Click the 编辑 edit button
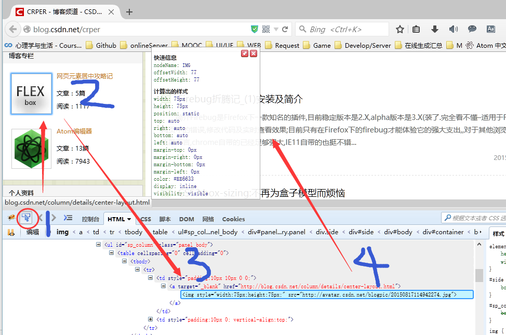Image resolution: width=506 pixels, height=335 pixels. [x=33, y=232]
